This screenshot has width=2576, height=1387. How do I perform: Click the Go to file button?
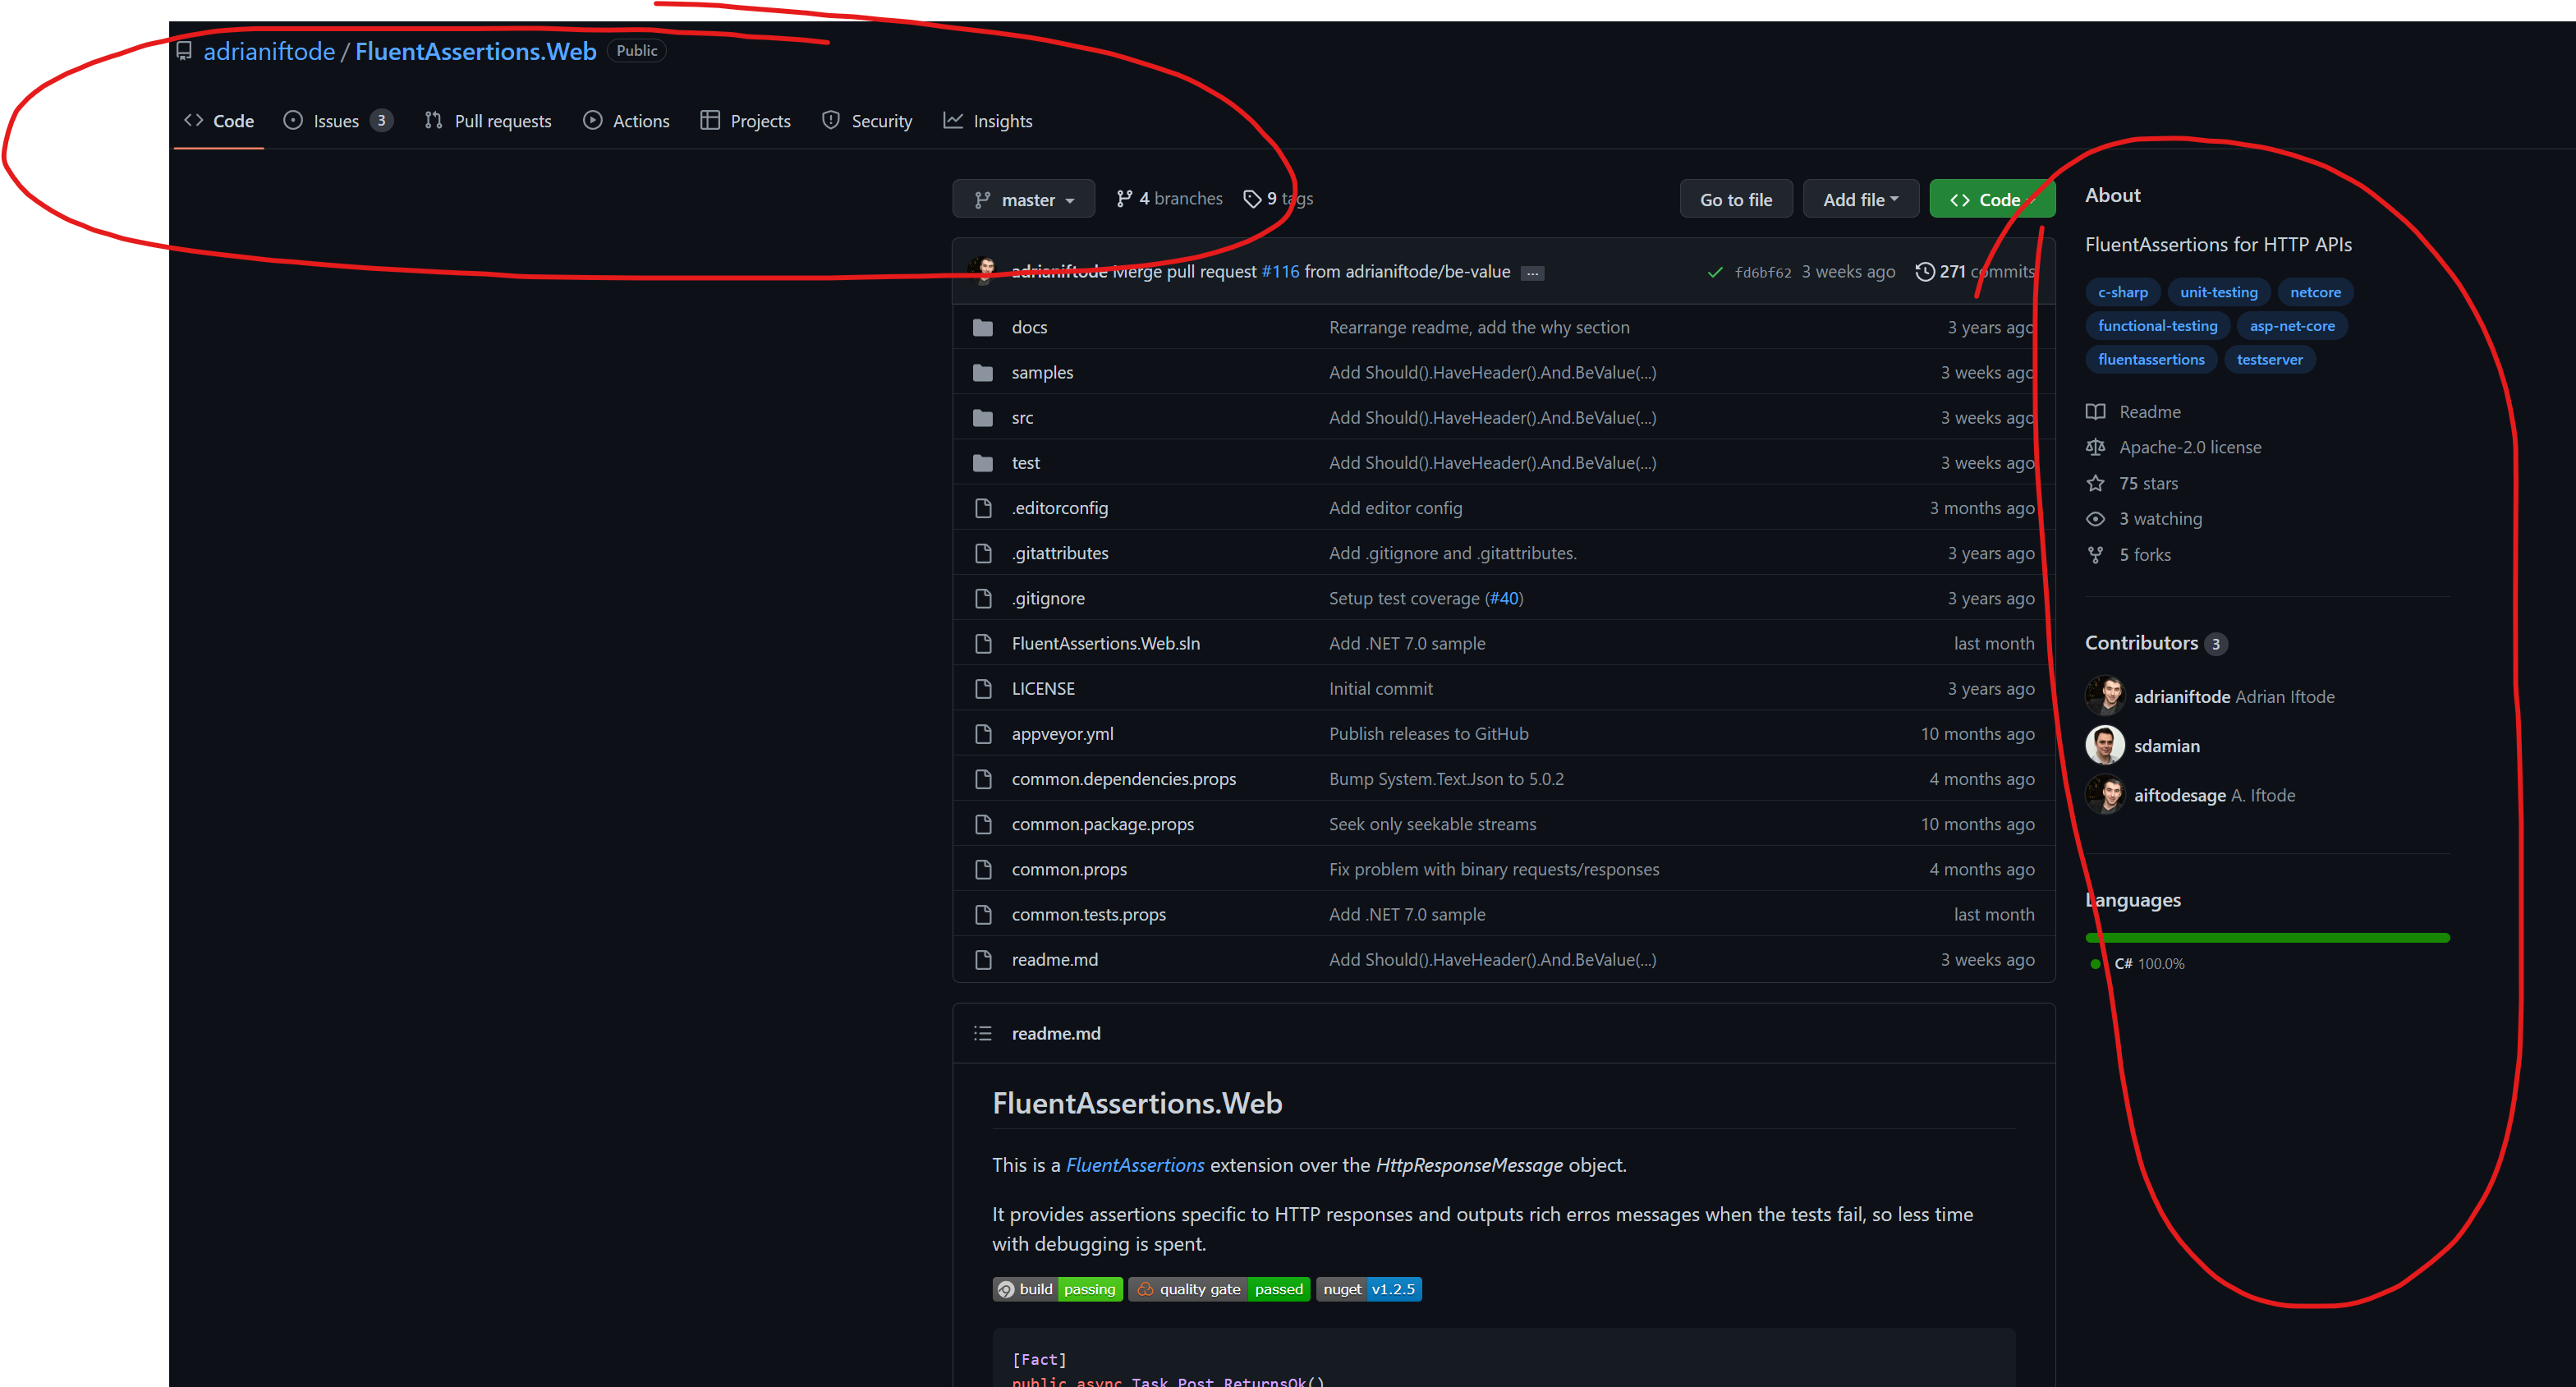(1735, 199)
